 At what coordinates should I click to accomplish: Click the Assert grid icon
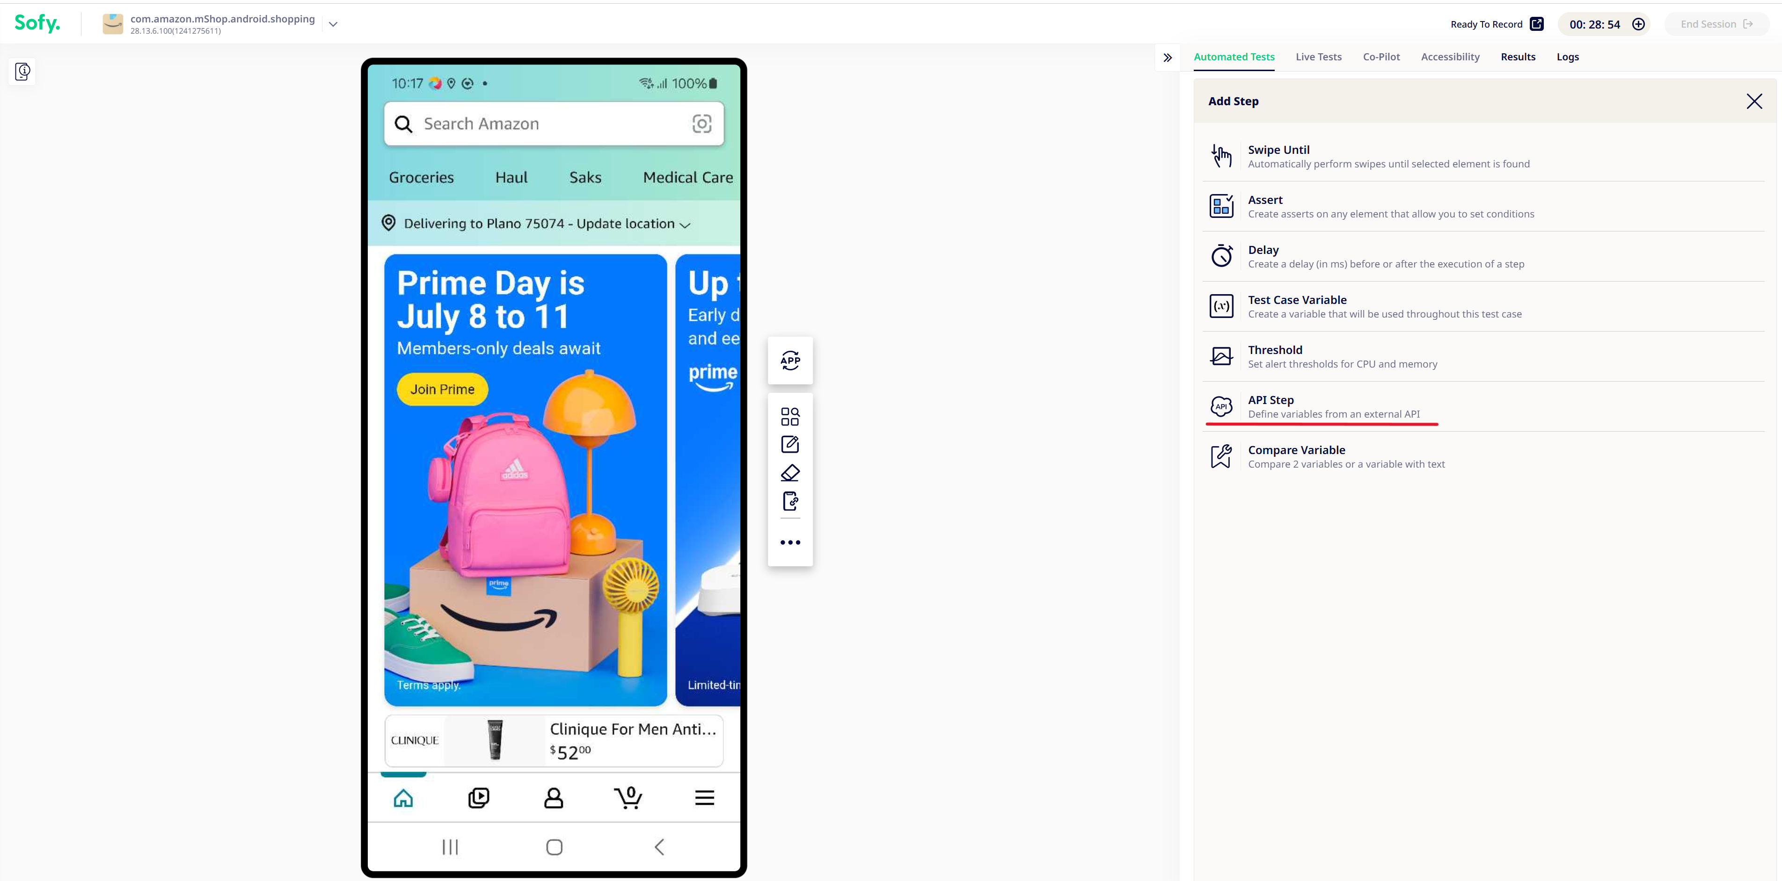(x=1221, y=206)
